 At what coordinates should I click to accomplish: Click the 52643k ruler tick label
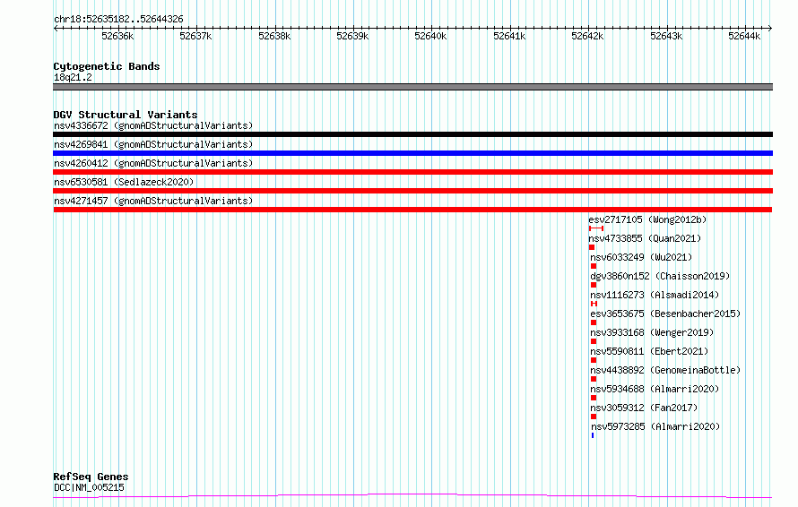(666, 36)
